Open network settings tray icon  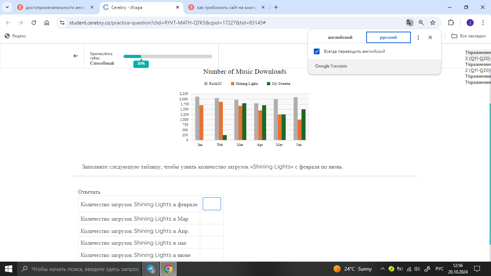[409, 269]
